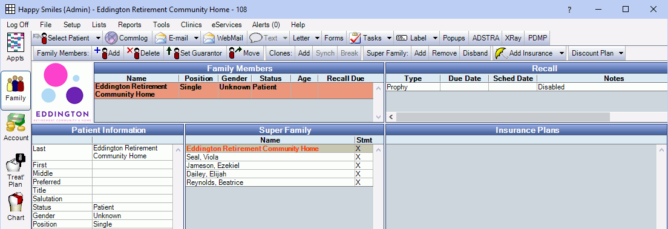Open the Clinics menu

tap(191, 25)
